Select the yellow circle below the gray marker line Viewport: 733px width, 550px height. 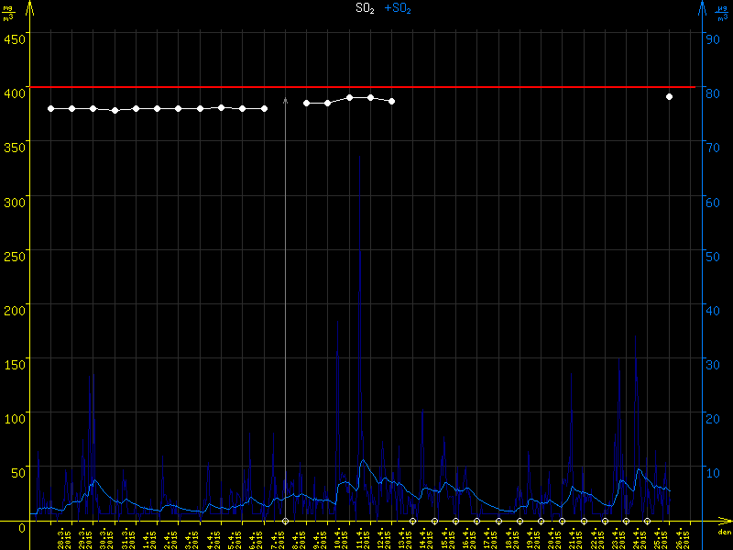click(x=286, y=521)
